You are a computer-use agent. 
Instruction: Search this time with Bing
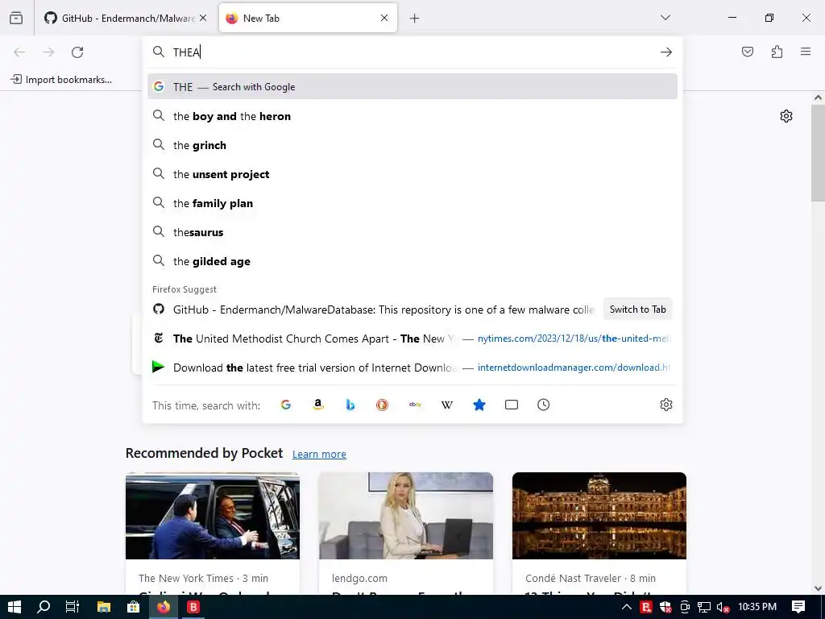(350, 405)
